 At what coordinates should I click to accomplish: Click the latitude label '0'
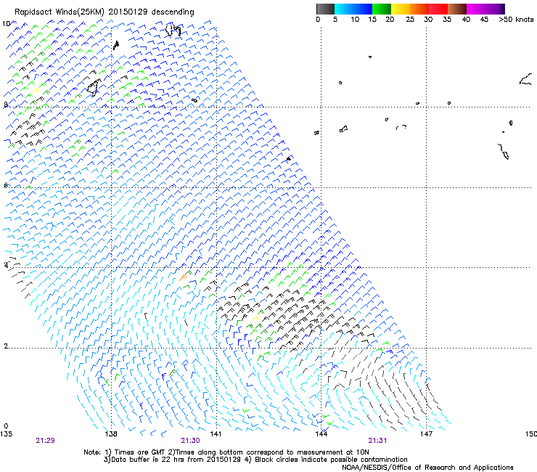[6, 426]
